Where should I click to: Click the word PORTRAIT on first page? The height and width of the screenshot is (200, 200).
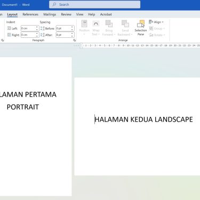coord(23,107)
